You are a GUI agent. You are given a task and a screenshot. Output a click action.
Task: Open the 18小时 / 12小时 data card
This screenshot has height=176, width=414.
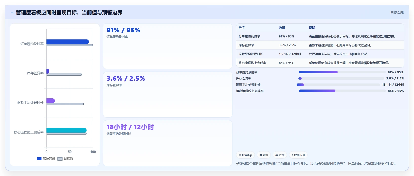pyautogui.click(x=168, y=143)
